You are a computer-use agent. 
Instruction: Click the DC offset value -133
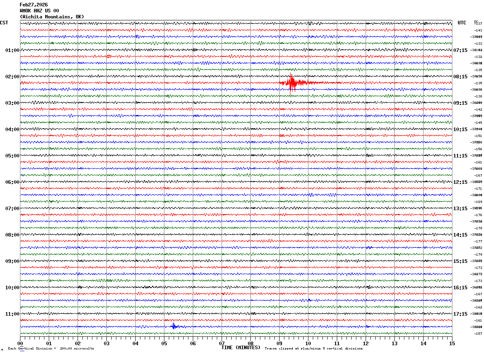tap(478, 44)
